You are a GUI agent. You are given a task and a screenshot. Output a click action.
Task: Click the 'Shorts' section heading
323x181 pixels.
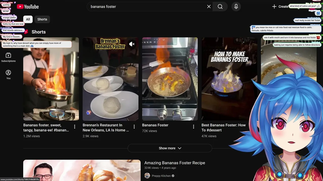[39, 32]
